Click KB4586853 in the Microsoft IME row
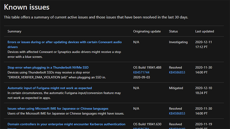Viewport: 230px width, 129px height. (177, 114)
